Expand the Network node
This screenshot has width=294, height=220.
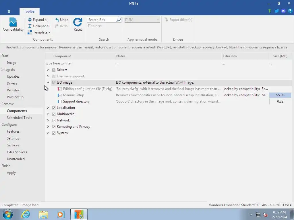click(x=48, y=120)
